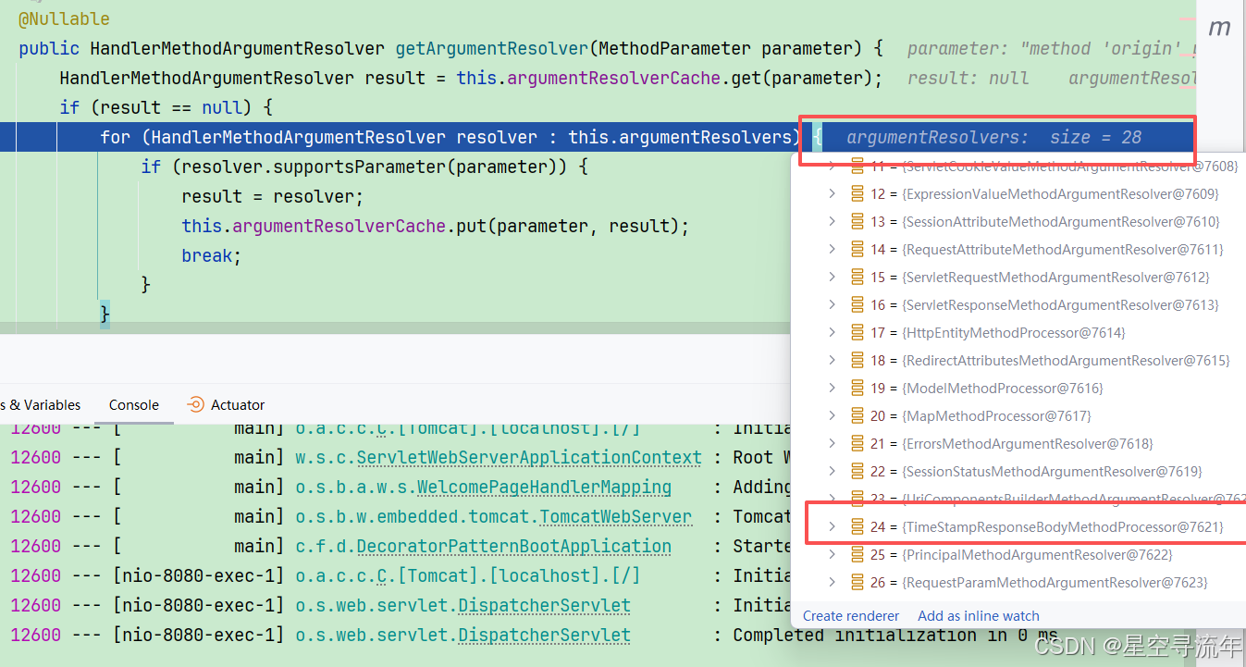Click the argumentResolvers size = 28 inline hint

tap(993, 137)
